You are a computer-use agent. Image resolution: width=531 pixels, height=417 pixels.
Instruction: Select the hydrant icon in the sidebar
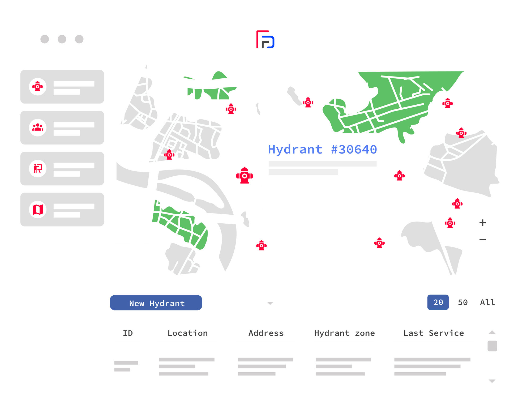tap(37, 86)
